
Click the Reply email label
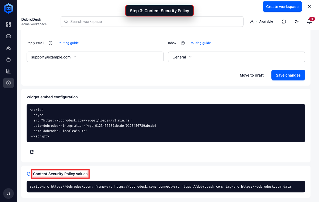coord(35,43)
